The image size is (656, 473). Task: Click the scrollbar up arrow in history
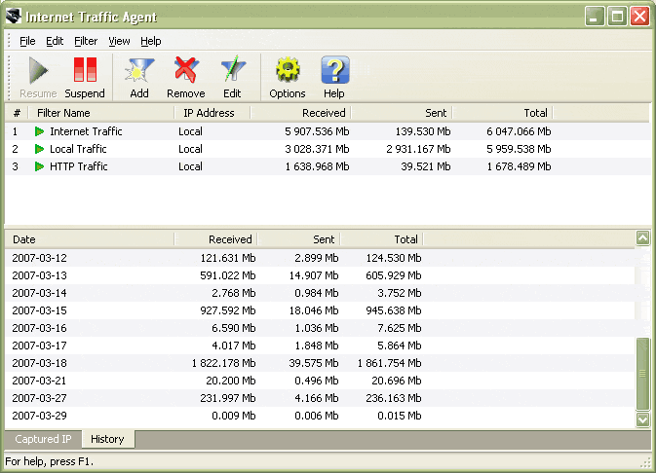pyautogui.click(x=642, y=238)
